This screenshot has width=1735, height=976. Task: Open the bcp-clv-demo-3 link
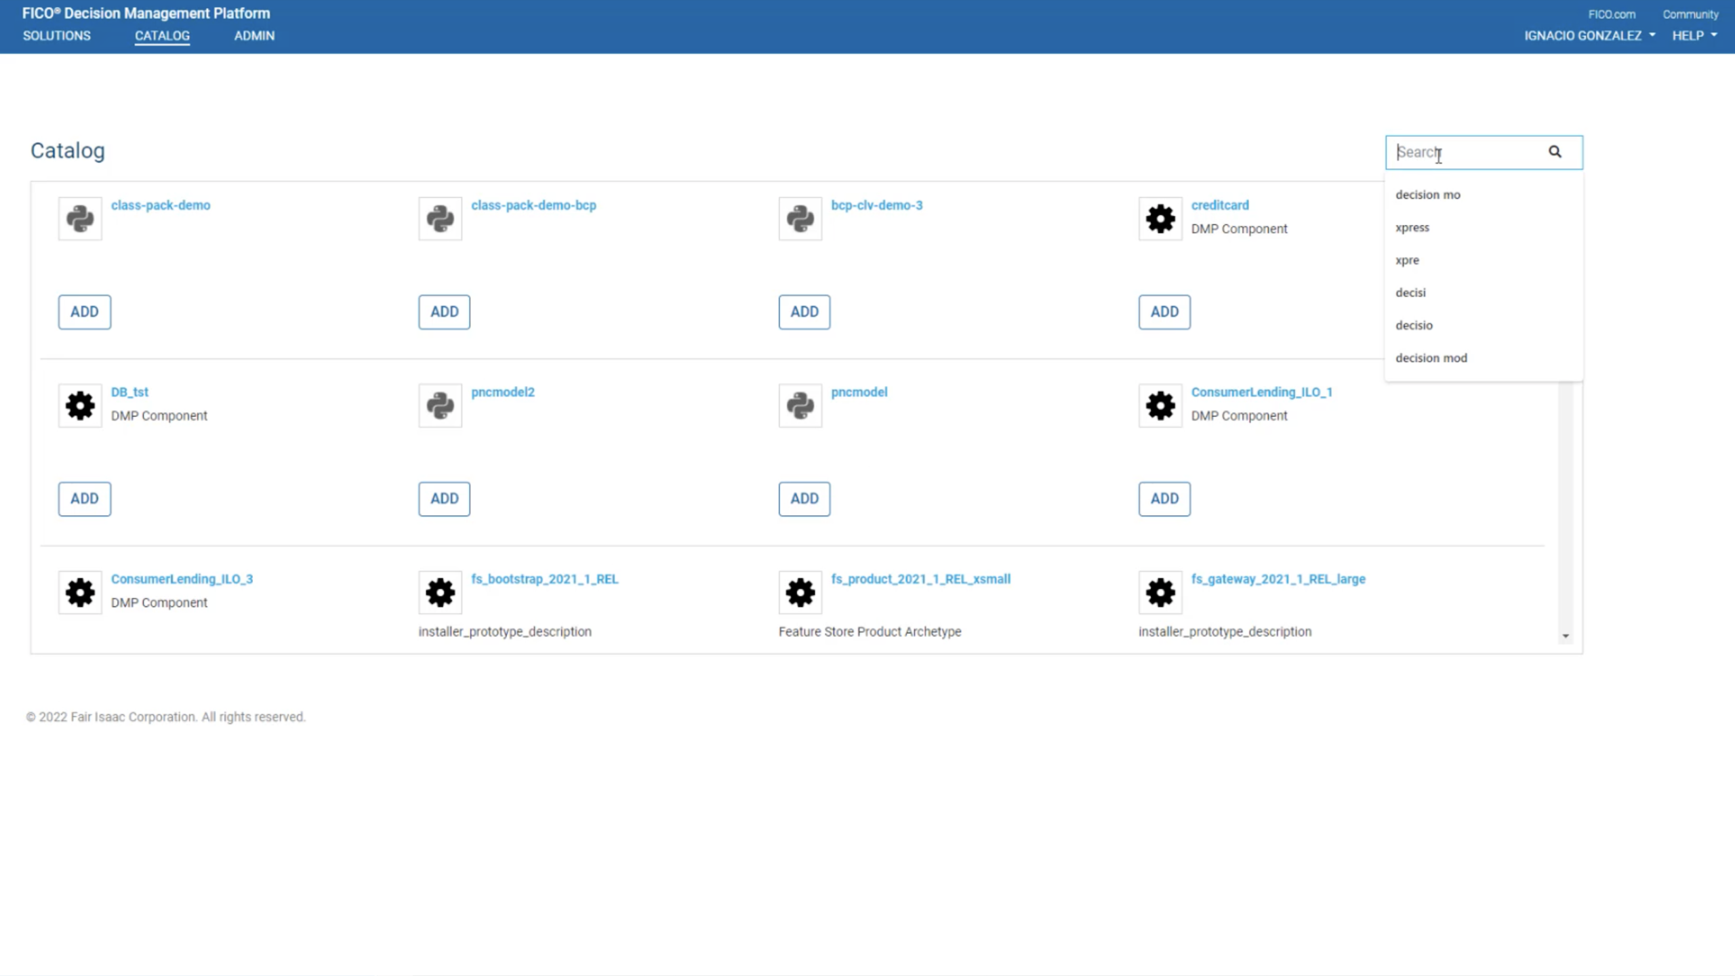877,205
